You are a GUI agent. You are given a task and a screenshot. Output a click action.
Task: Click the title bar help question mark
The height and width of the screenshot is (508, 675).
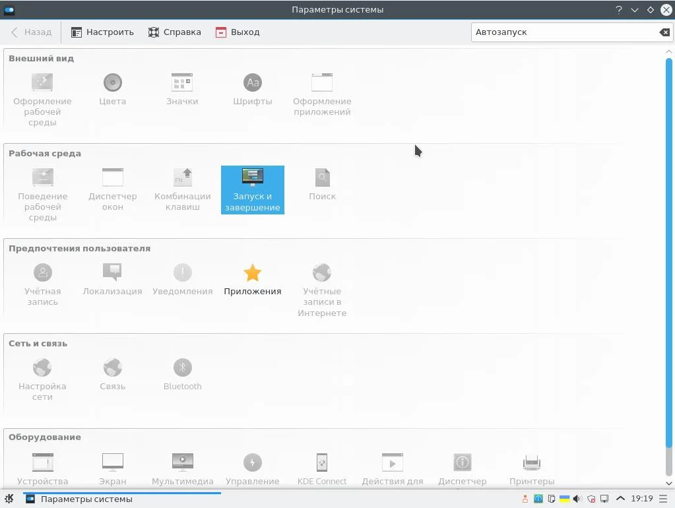(x=619, y=9)
